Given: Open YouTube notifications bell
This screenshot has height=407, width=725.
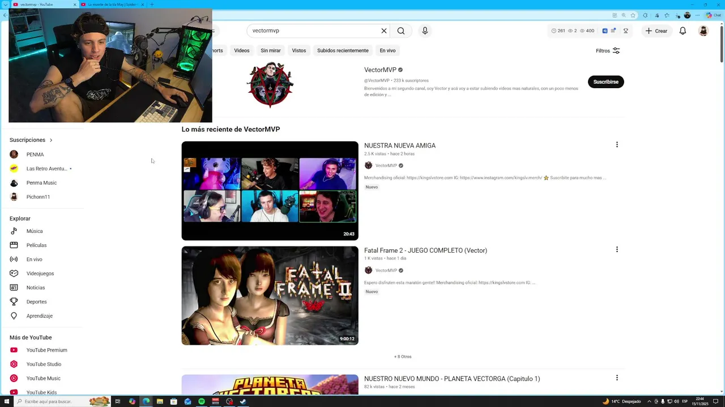Looking at the screenshot, I should [683, 31].
